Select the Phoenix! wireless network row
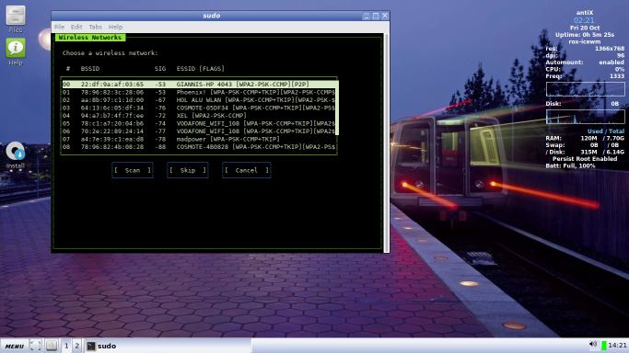Image resolution: width=629 pixels, height=353 pixels. tap(199, 92)
